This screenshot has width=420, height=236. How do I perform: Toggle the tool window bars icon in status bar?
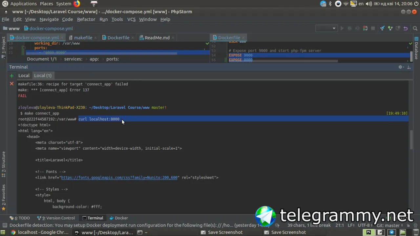pos(5,225)
